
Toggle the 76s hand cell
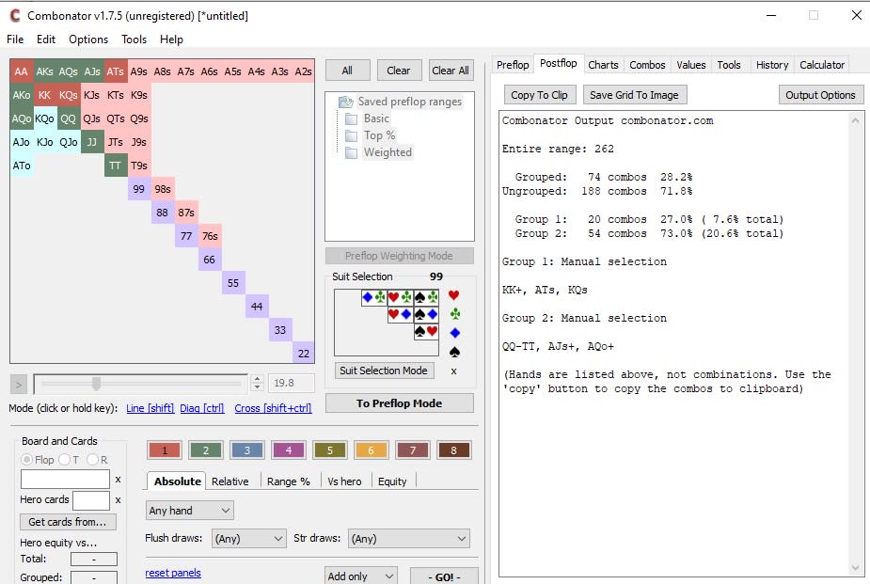point(209,236)
